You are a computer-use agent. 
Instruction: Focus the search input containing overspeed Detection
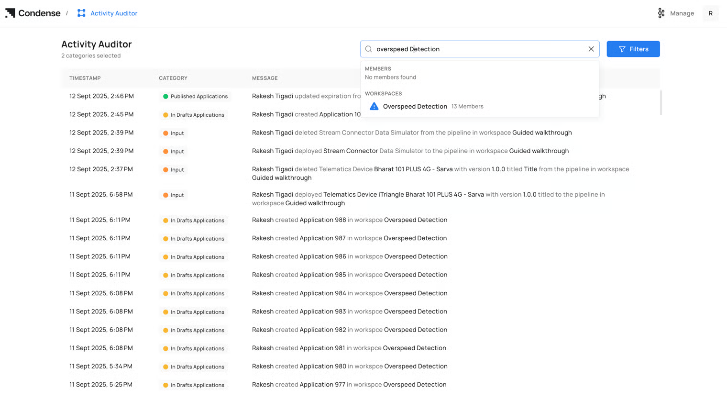pyautogui.click(x=478, y=49)
